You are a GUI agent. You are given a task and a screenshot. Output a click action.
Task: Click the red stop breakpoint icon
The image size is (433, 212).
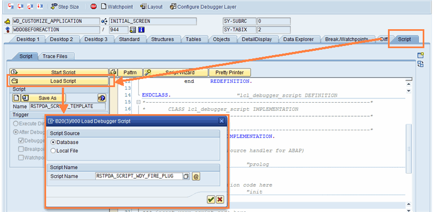[x=94, y=6]
